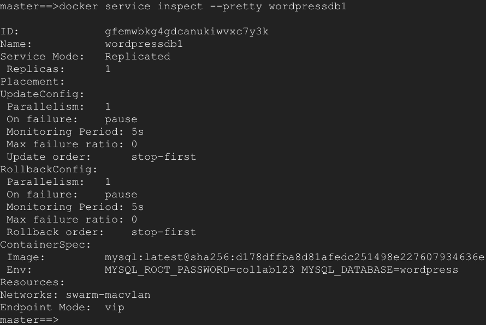486x325 pixels.
Task: Click the service ID gfemwbkg4gdcanukiwvxc7y3k
Action: tap(187, 32)
